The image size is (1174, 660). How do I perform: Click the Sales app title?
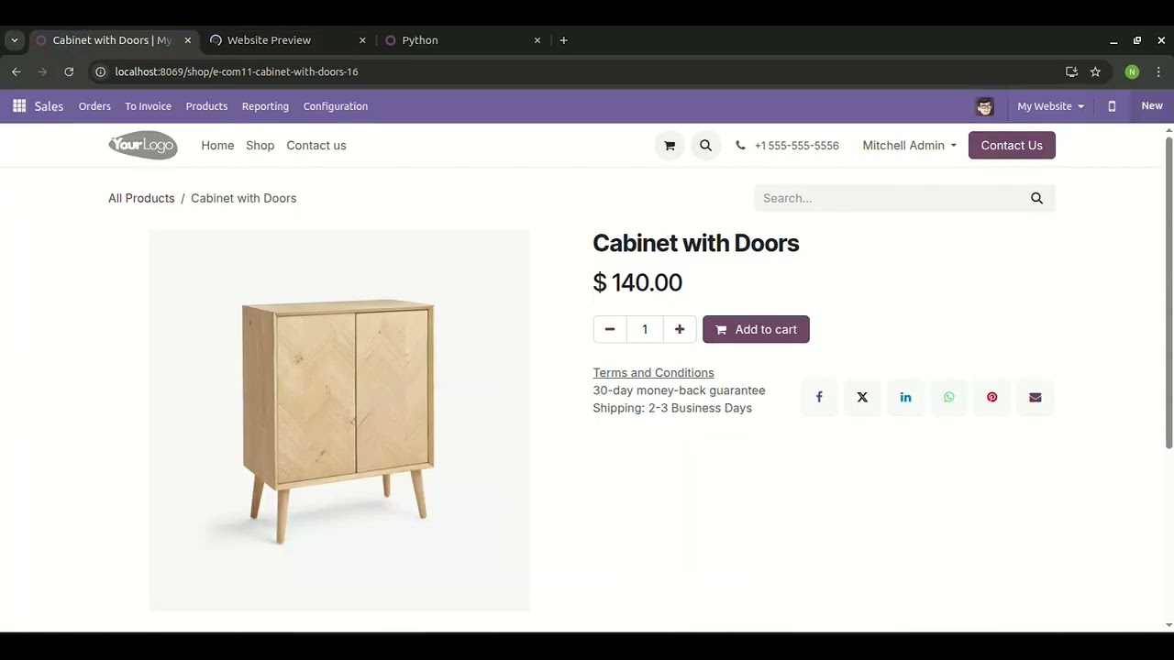tap(49, 106)
